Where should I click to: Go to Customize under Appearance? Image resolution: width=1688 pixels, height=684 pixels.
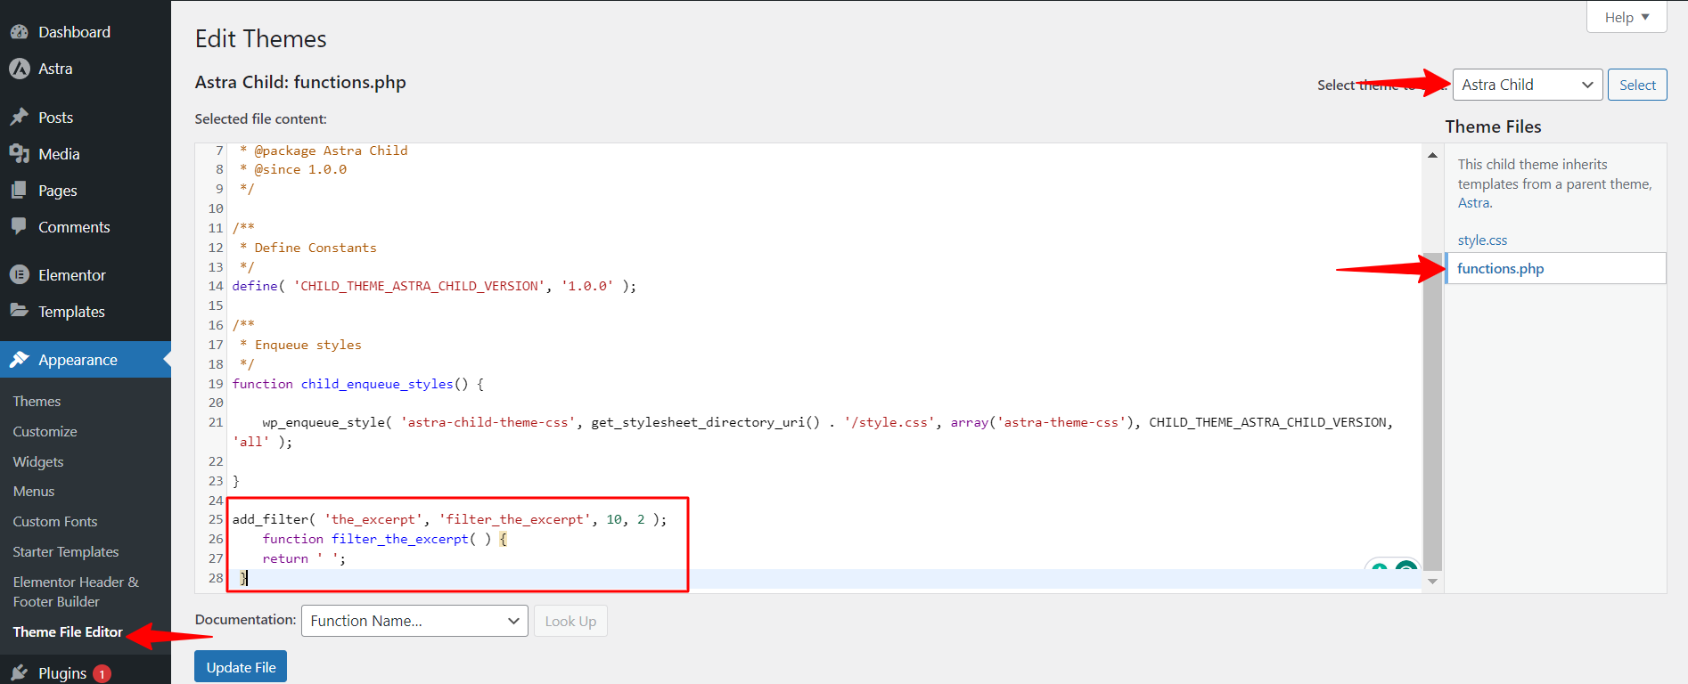[x=45, y=432]
